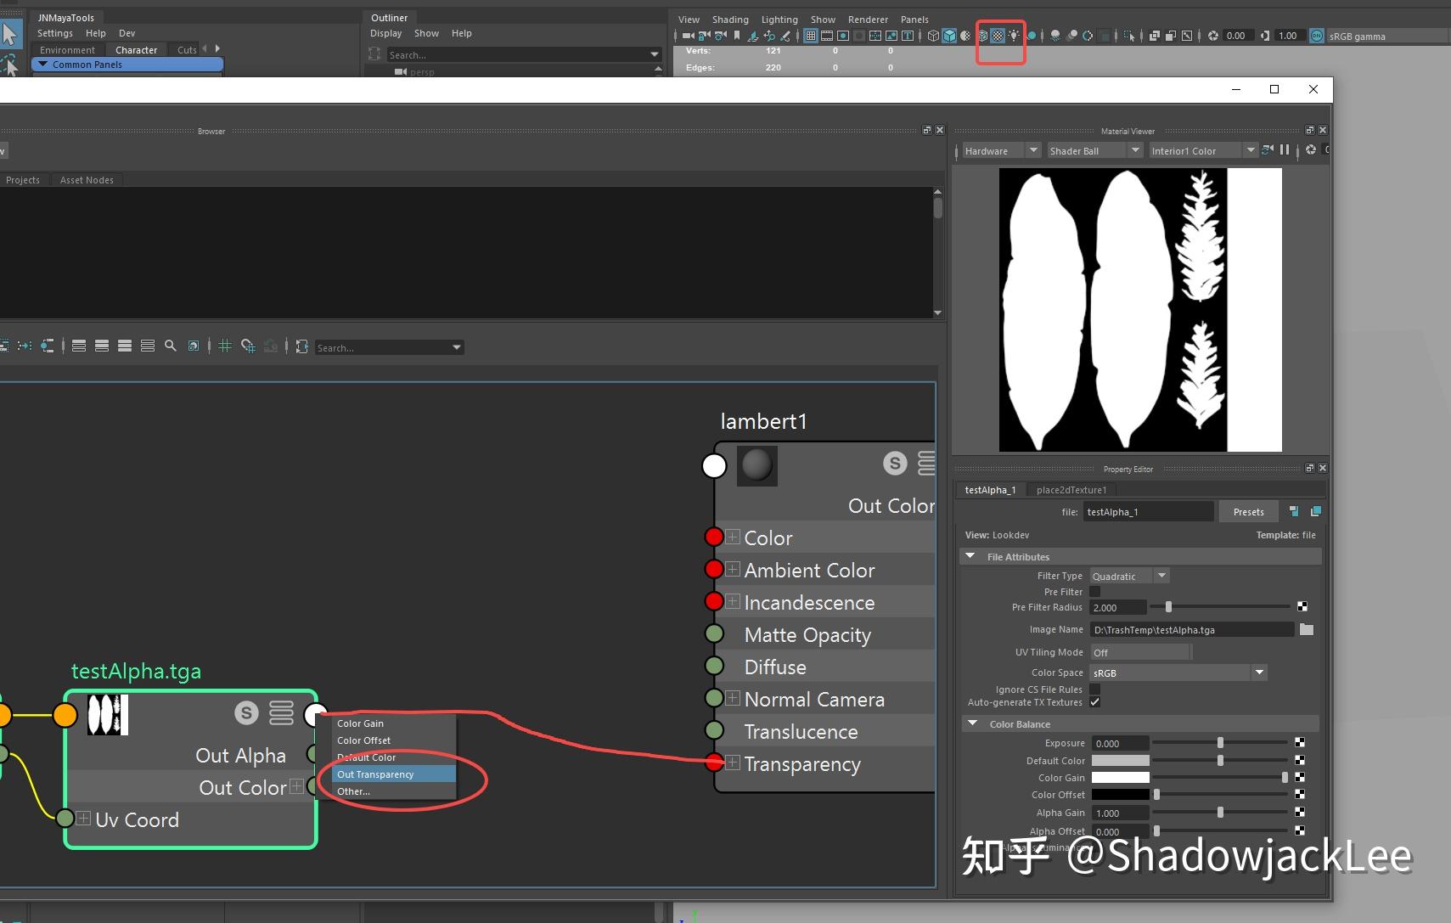Image resolution: width=1451 pixels, height=923 pixels.
Task: Click input and output connections graph icon
Action: 25,346
